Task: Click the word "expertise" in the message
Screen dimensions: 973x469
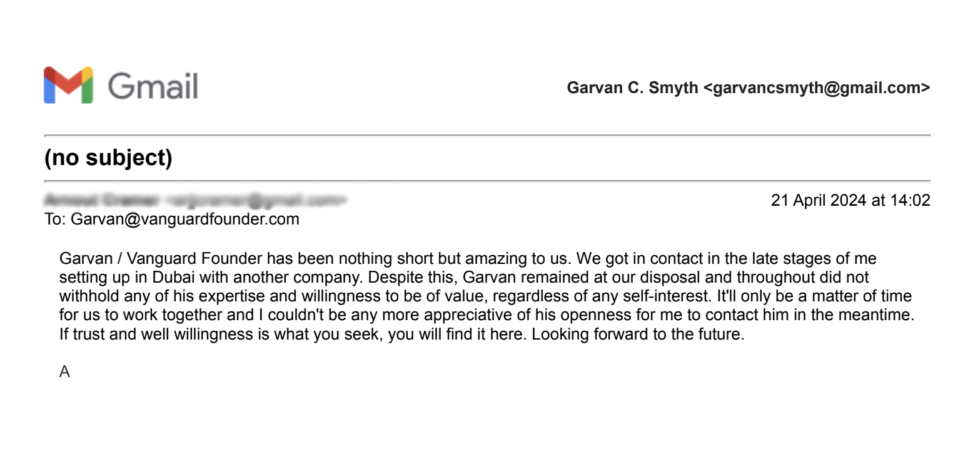Action: [x=231, y=296]
